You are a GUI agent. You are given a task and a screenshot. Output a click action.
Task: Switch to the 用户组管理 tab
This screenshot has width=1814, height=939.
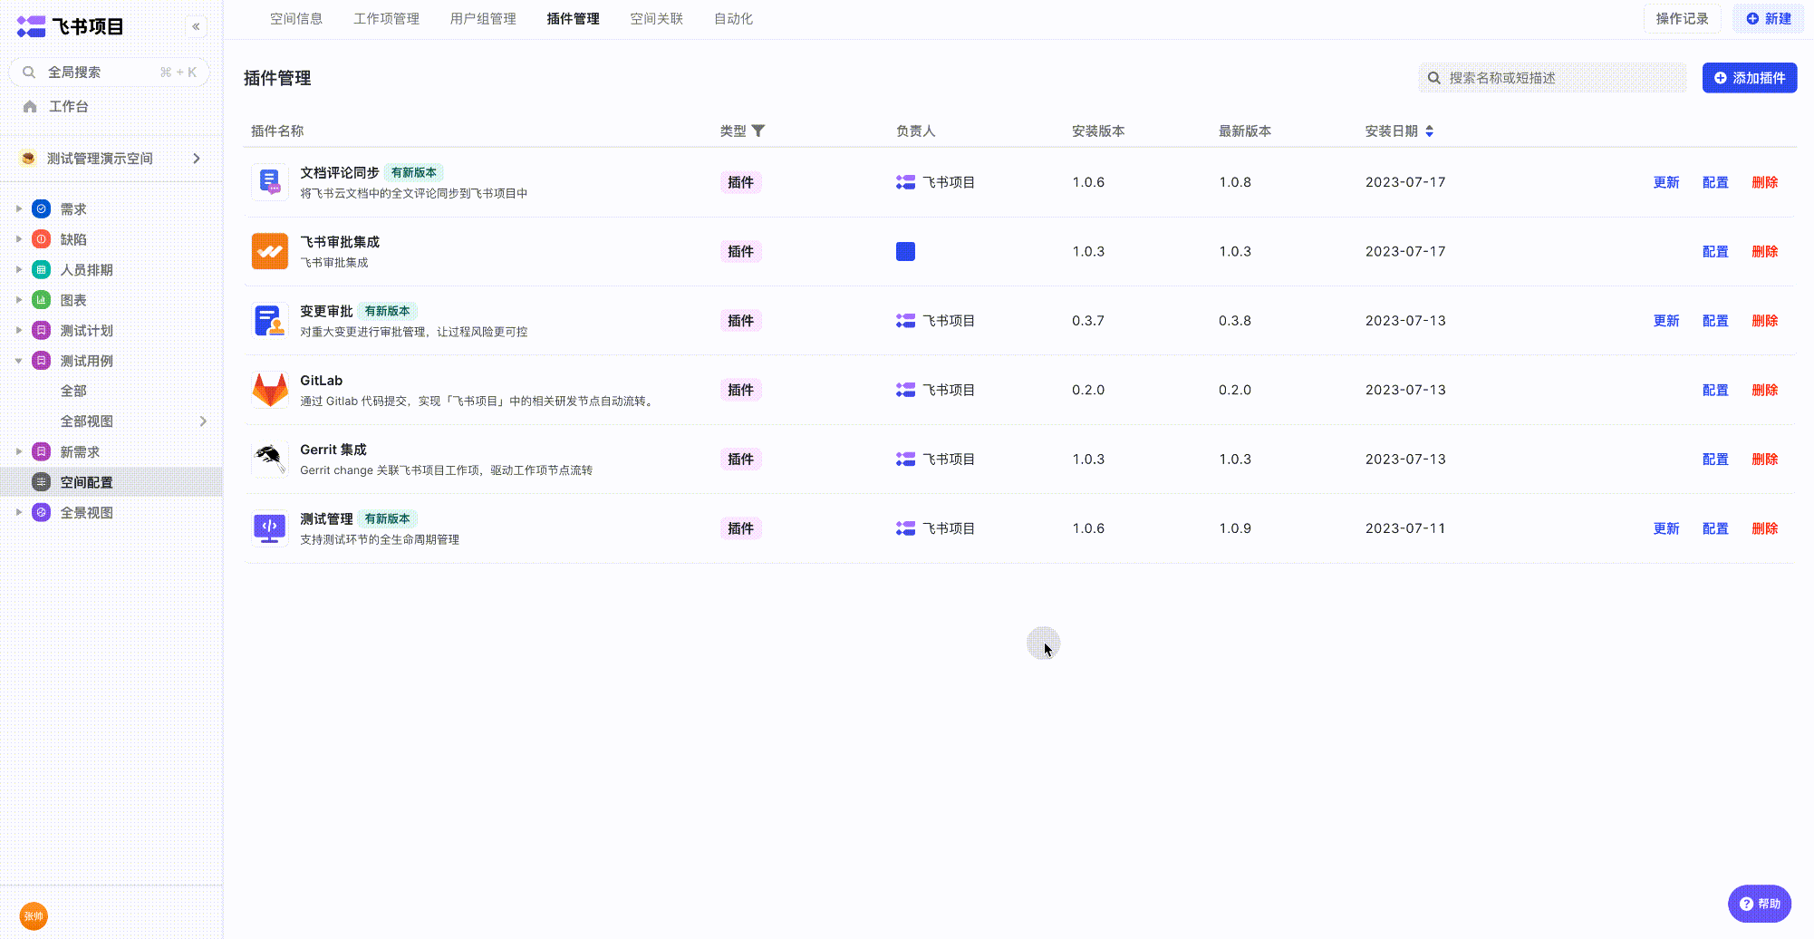[x=483, y=19]
